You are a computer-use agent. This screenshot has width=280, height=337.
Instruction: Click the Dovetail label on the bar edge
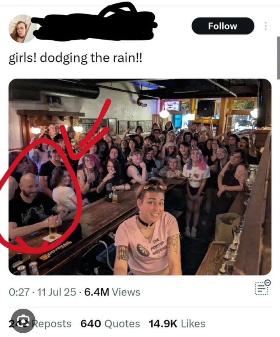point(57,250)
